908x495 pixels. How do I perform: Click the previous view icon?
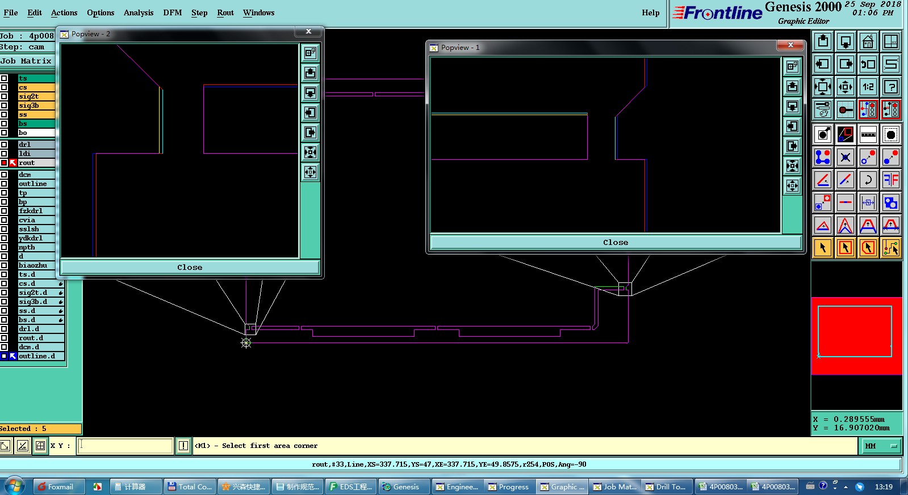coord(868,64)
